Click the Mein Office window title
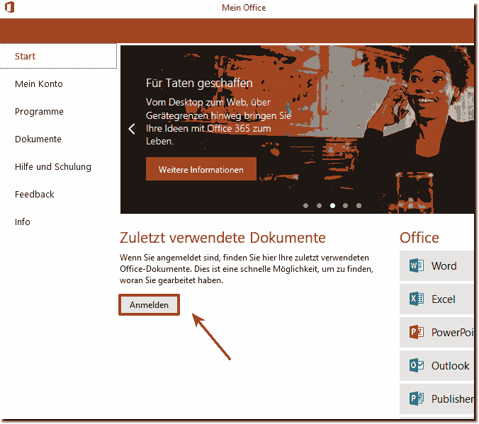This screenshot has width=479, height=424. [244, 8]
